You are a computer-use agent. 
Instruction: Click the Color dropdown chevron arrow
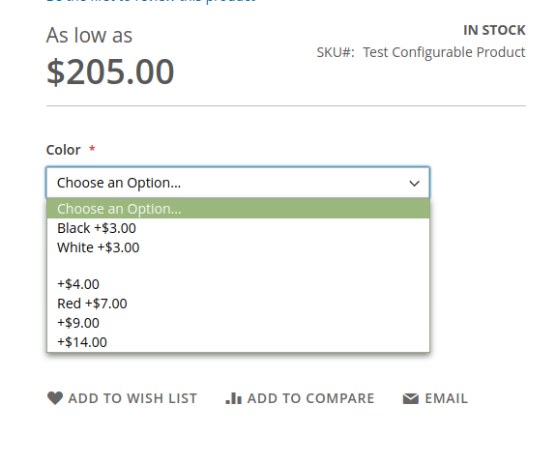coord(414,184)
